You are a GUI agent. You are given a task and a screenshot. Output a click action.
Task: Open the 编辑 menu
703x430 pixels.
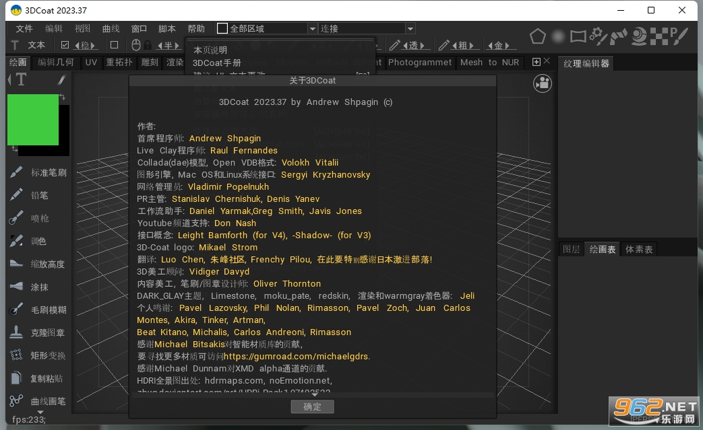54,29
